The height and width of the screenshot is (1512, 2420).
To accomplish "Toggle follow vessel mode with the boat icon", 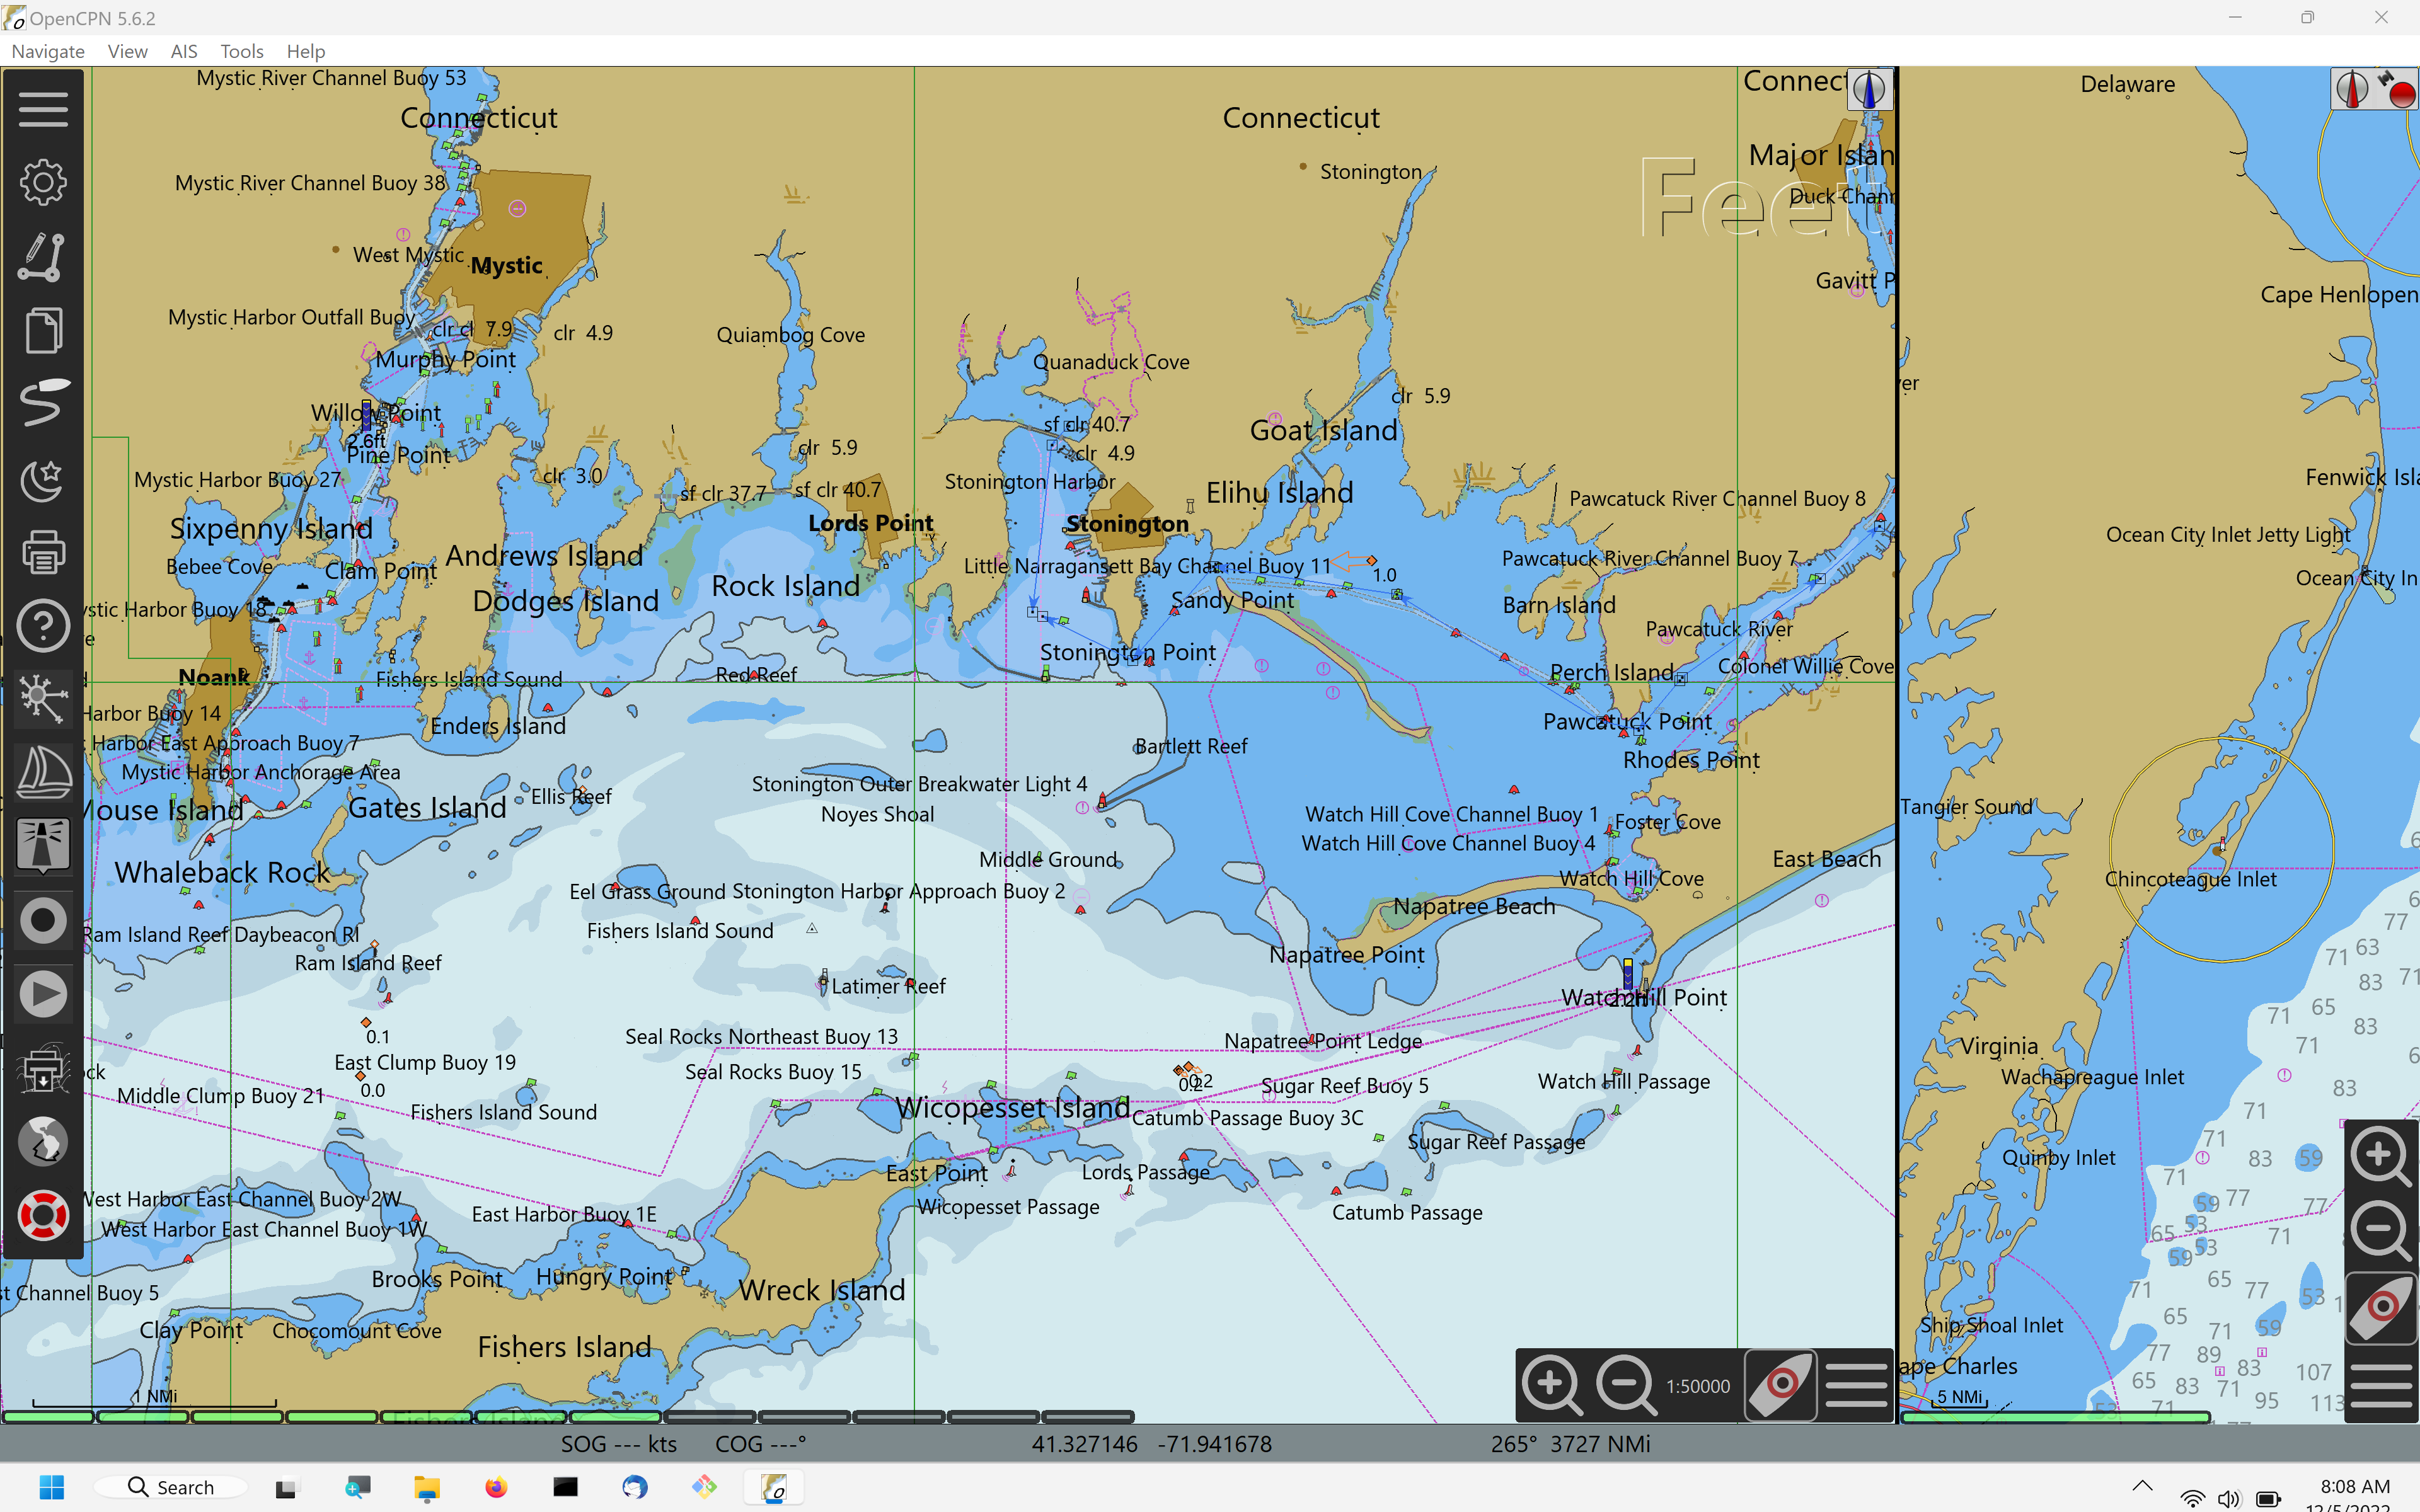I will coord(44,771).
